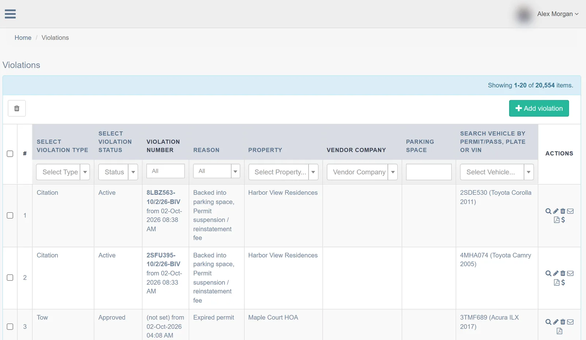Open the Select Type dropdown

[x=63, y=172]
